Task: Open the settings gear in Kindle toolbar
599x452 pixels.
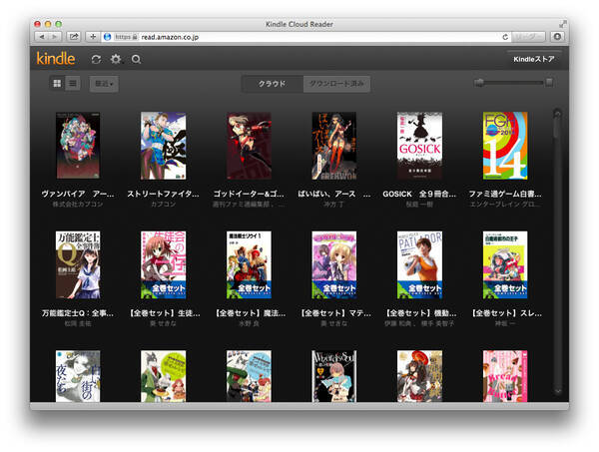Action: (116, 59)
